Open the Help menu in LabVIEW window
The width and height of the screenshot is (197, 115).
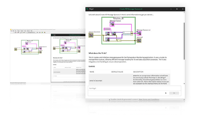click(32, 31)
